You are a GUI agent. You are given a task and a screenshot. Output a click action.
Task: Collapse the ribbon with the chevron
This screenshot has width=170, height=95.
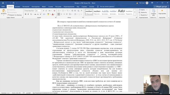pyautogui.click(x=168, y=18)
